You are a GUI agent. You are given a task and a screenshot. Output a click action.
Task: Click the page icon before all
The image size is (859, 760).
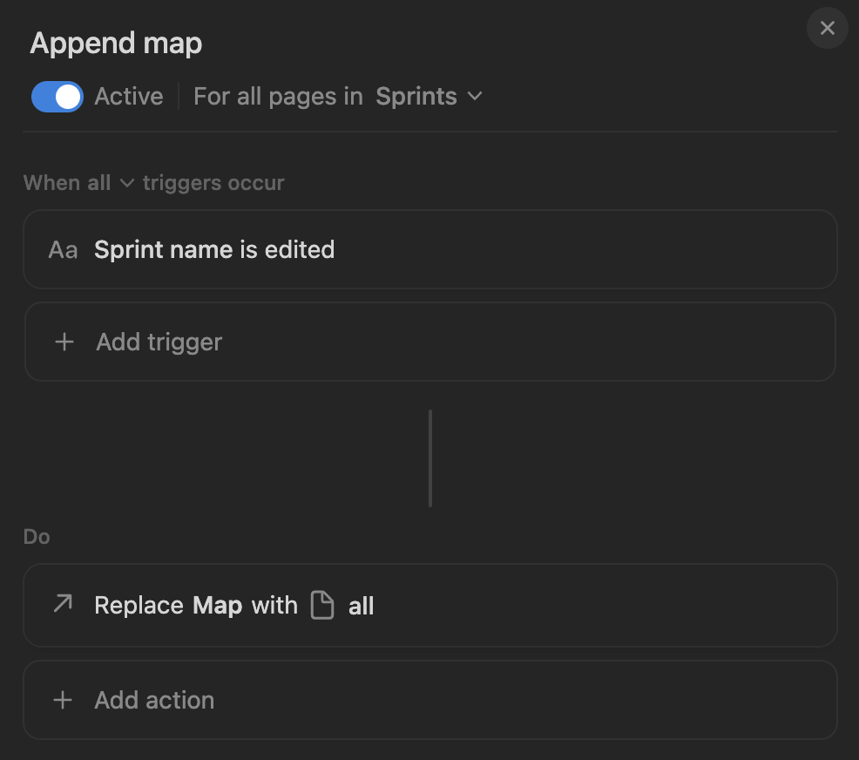[322, 605]
